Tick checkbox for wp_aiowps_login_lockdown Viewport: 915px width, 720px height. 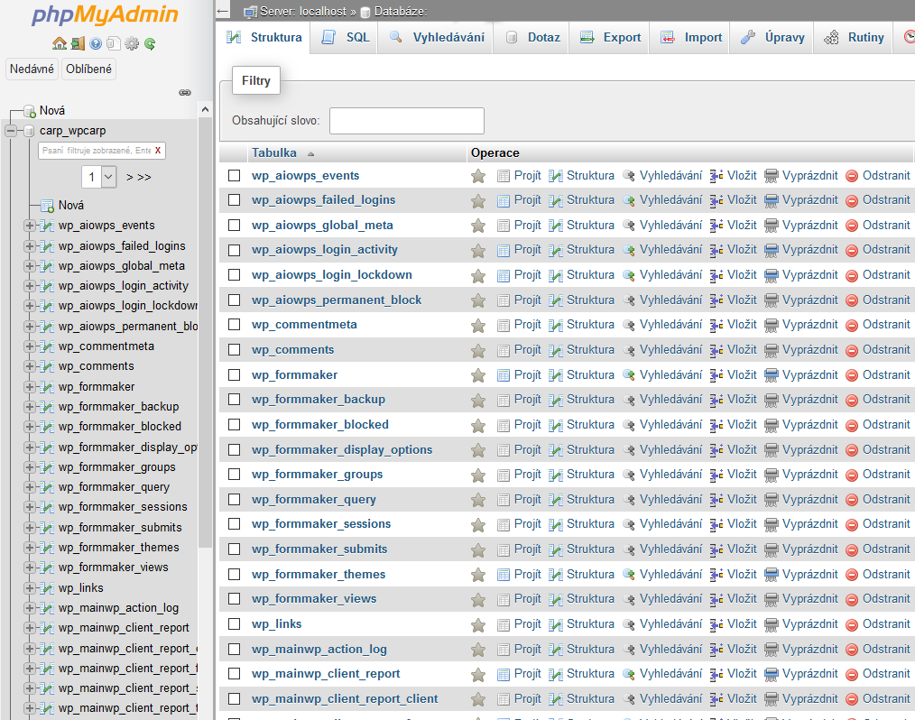coord(234,275)
